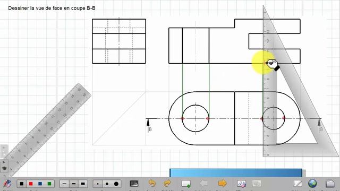
Task: Select the blue pen color
Action: click(x=40, y=184)
